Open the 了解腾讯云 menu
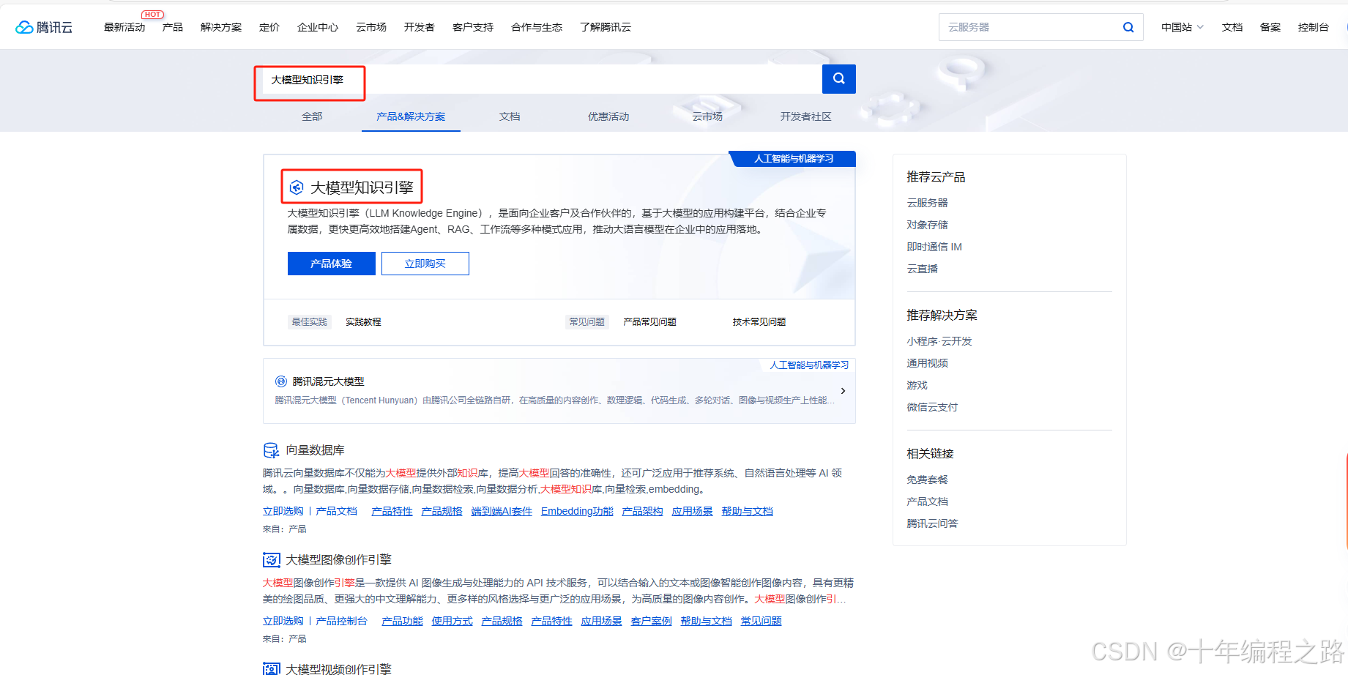Image resolution: width=1348 pixels, height=675 pixels. [x=606, y=27]
